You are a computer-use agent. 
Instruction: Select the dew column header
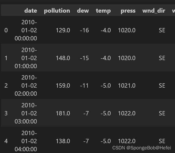[x=83, y=11]
